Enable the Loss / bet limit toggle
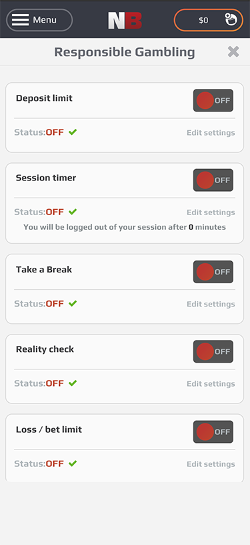This screenshot has width=250, height=545. [x=213, y=431]
